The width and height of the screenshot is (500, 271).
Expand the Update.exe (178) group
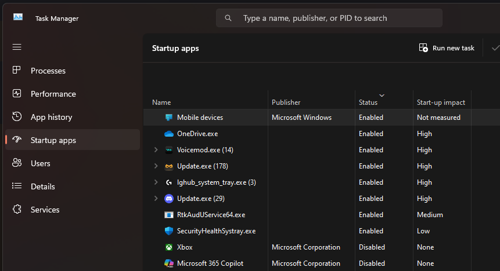pos(155,166)
